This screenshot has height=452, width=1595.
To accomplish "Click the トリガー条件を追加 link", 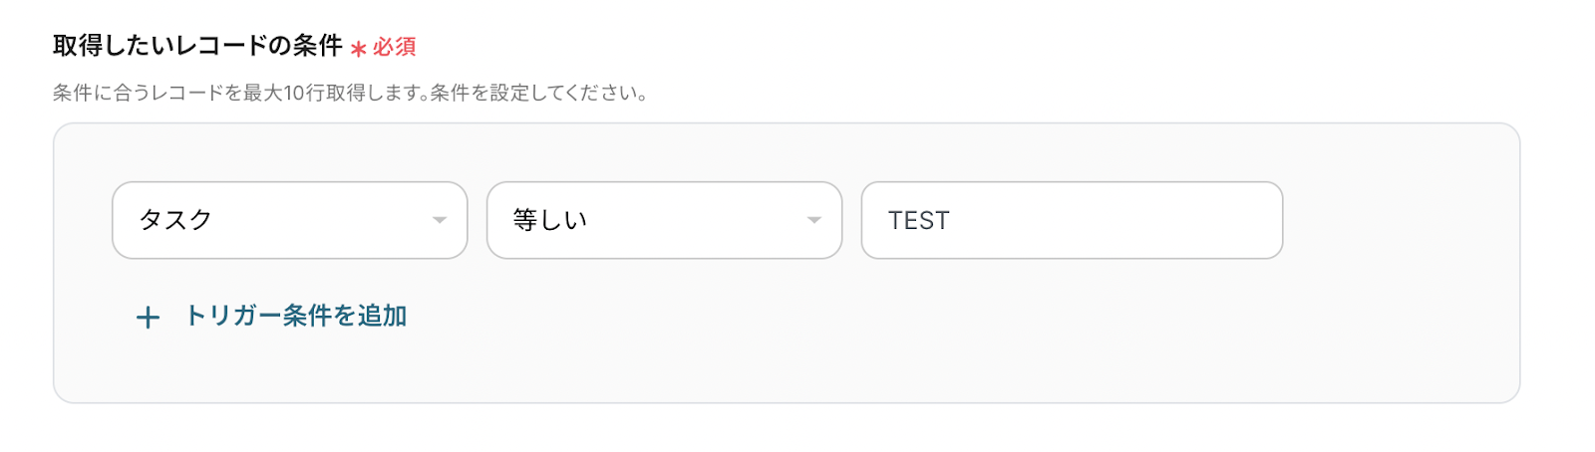I will tap(296, 317).
